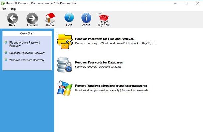Click the database with lock icon
This screenshot has width=203, height=132.
(x=65, y=65)
